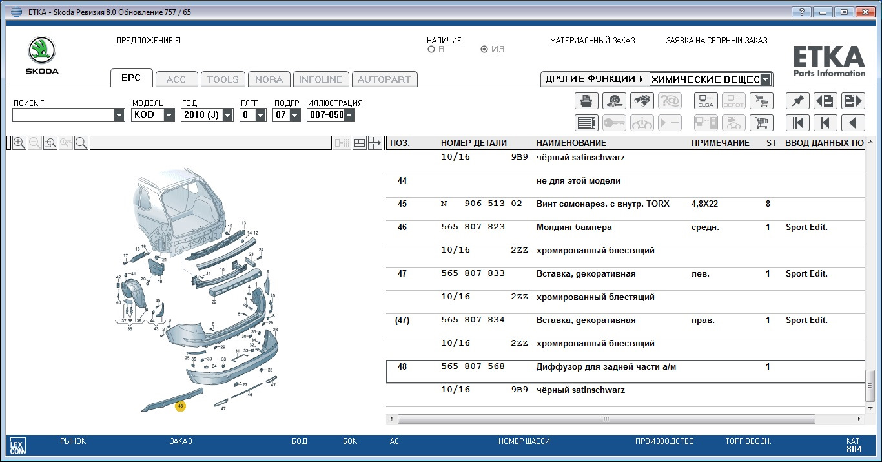Select part number 565 807 834
The width and height of the screenshot is (882, 462).
click(x=473, y=320)
